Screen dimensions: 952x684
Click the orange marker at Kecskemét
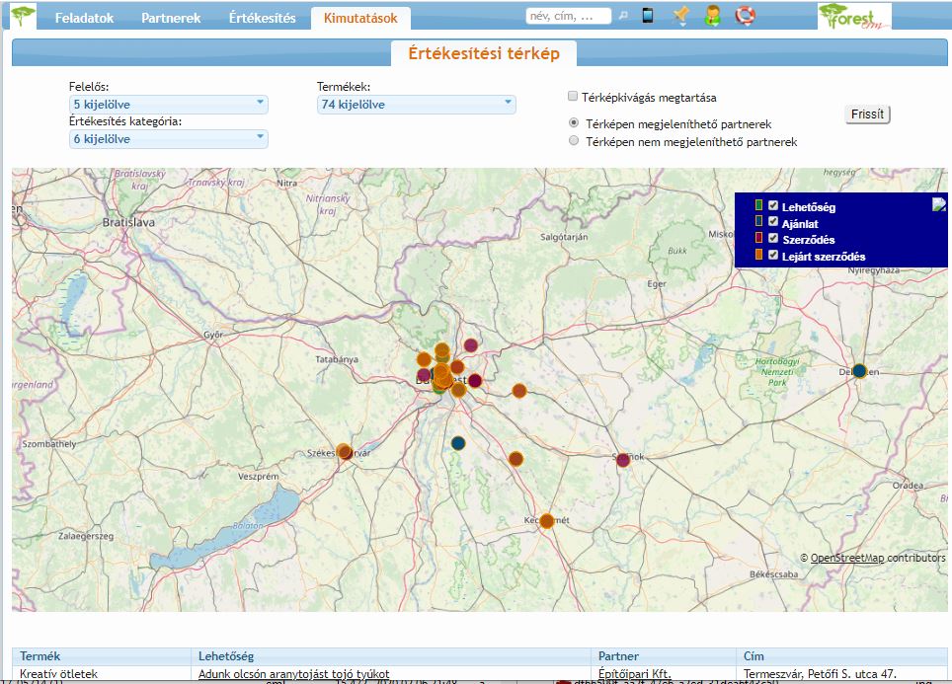click(x=546, y=521)
